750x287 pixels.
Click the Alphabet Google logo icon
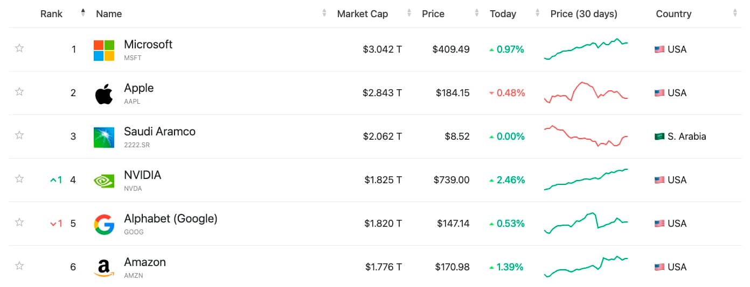click(x=104, y=224)
